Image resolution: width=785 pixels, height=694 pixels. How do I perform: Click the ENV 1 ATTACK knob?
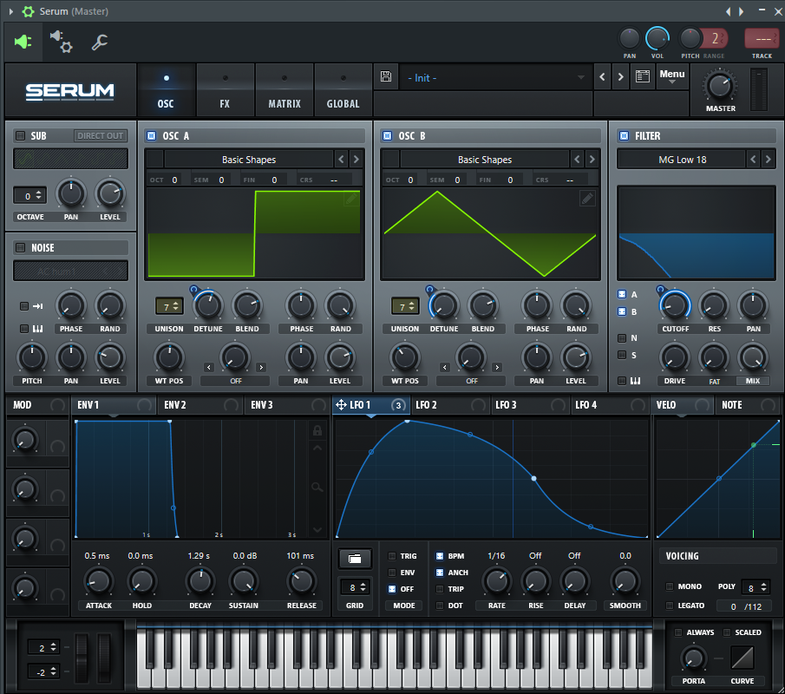tap(98, 581)
